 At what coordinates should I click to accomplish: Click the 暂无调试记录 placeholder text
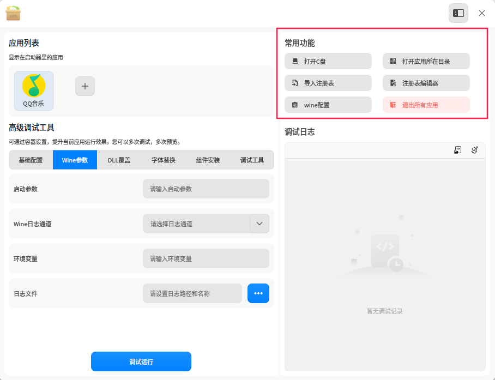pyautogui.click(x=384, y=311)
